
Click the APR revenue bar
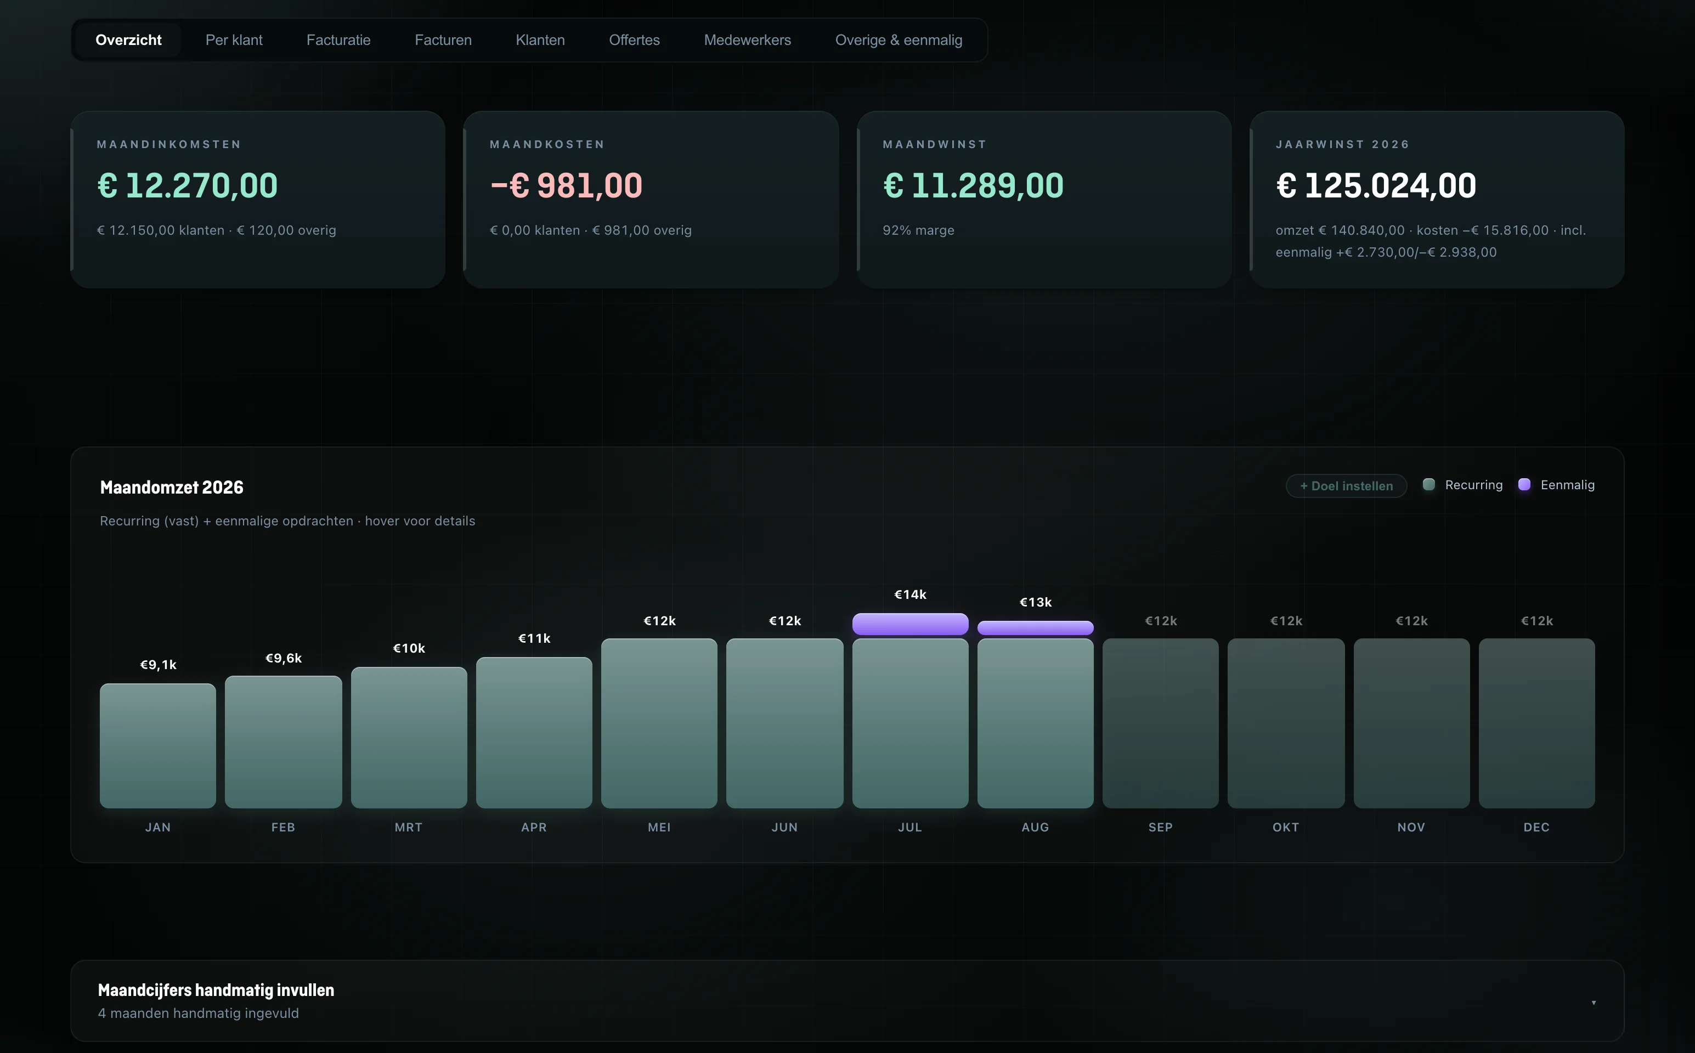tap(534, 732)
